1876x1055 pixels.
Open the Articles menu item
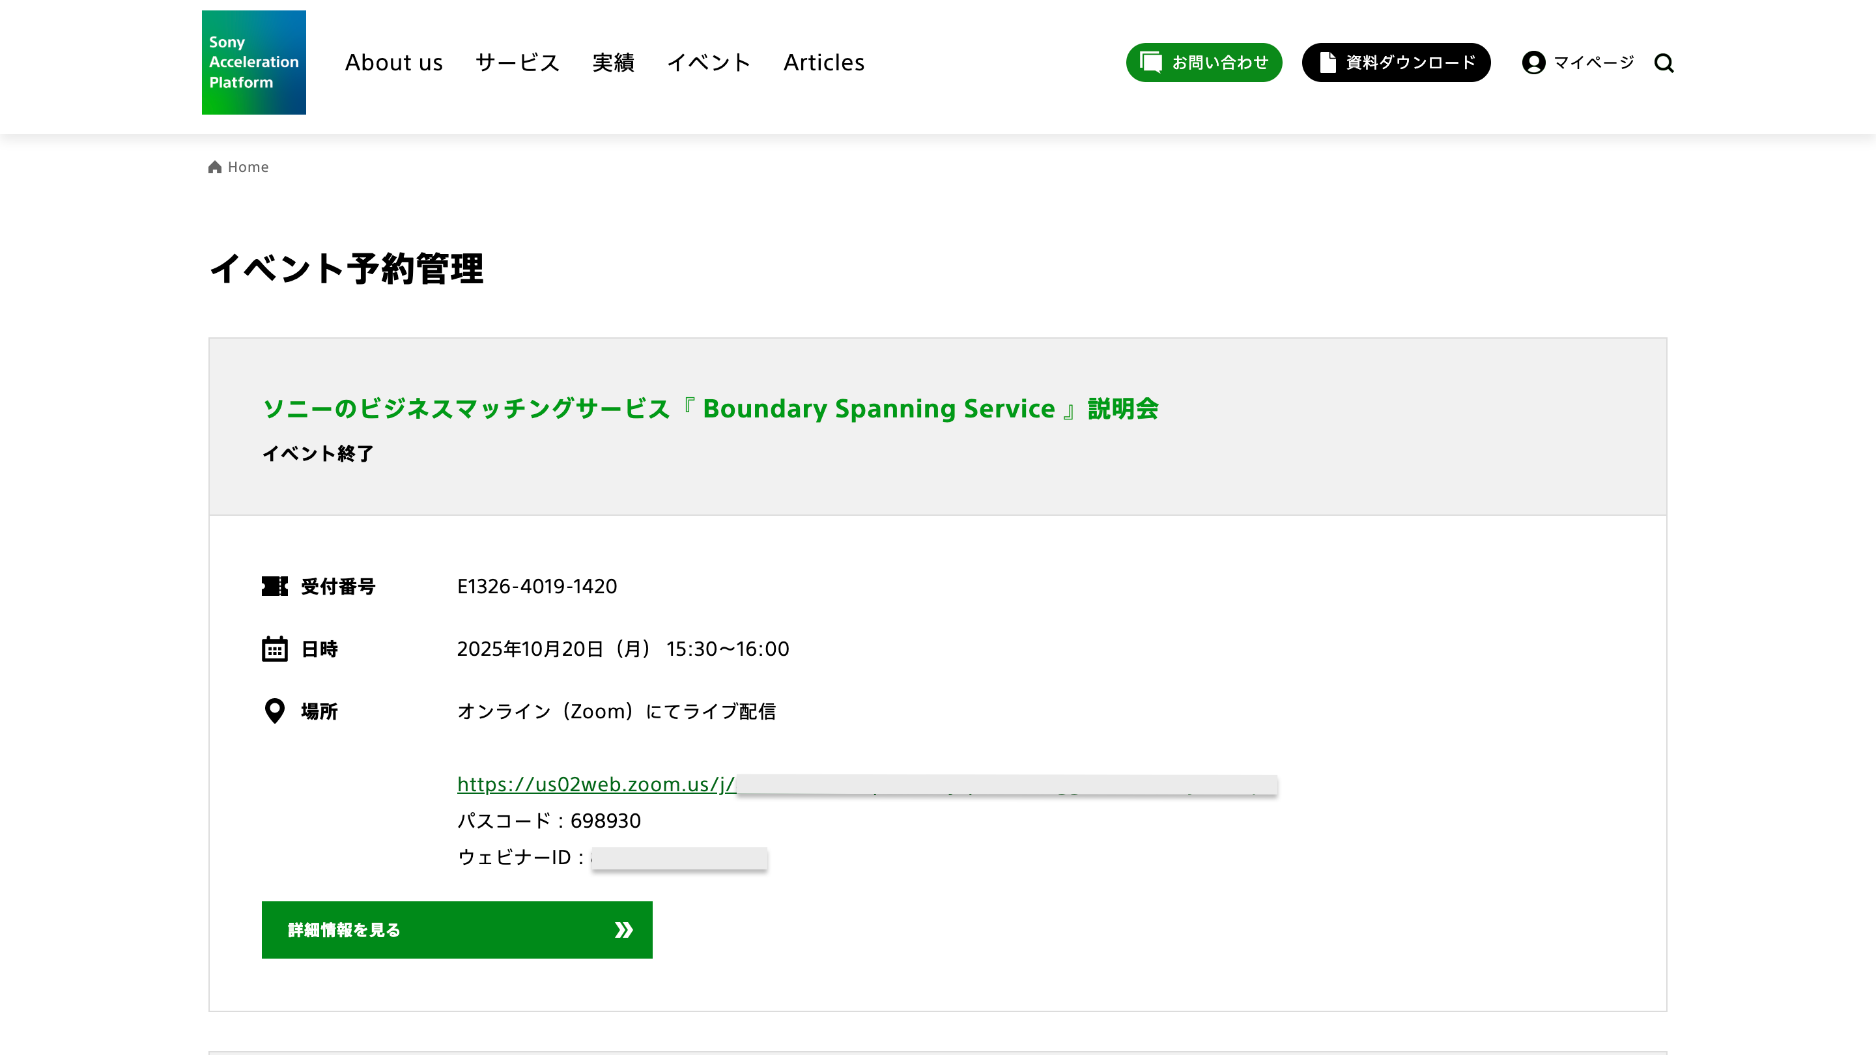pyautogui.click(x=823, y=63)
